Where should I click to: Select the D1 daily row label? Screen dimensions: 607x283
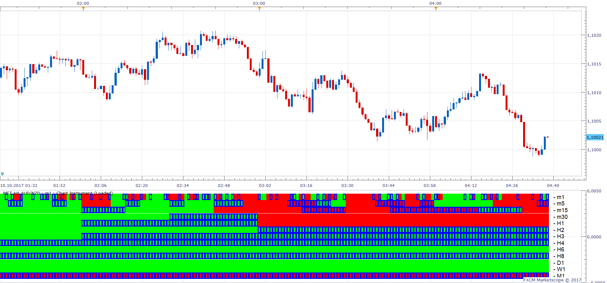[560, 263]
